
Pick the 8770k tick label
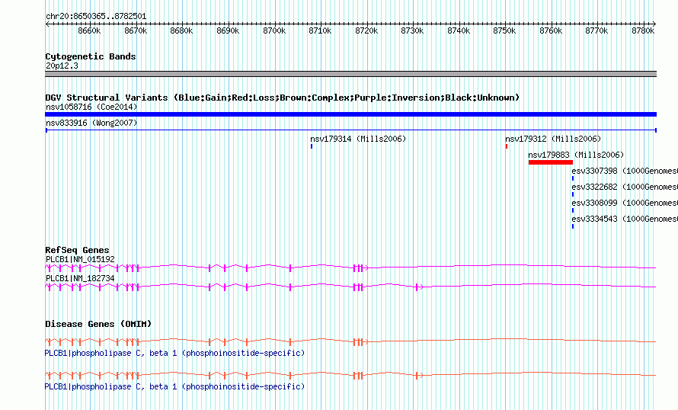pyautogui.click(x=596, y=30)
